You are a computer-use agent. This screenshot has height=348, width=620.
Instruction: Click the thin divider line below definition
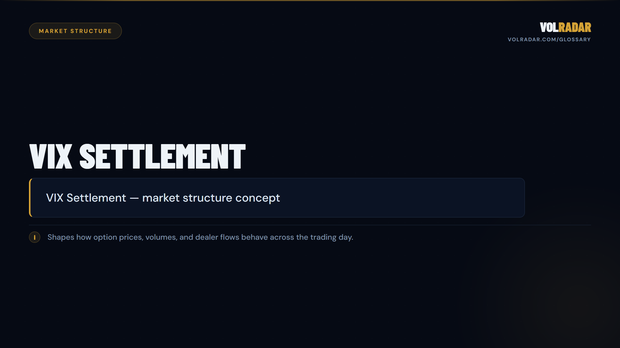coord(310,225)
